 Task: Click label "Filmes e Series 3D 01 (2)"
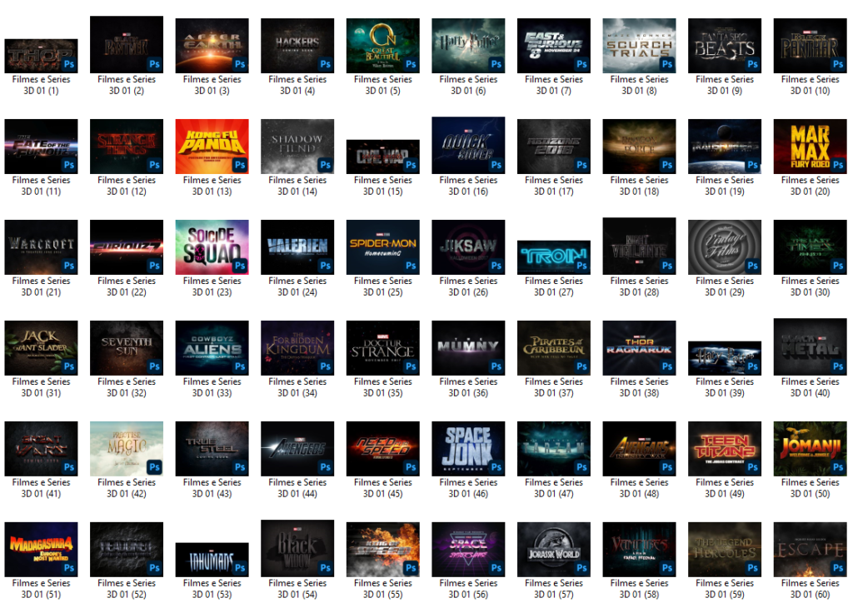pos(127,85)
